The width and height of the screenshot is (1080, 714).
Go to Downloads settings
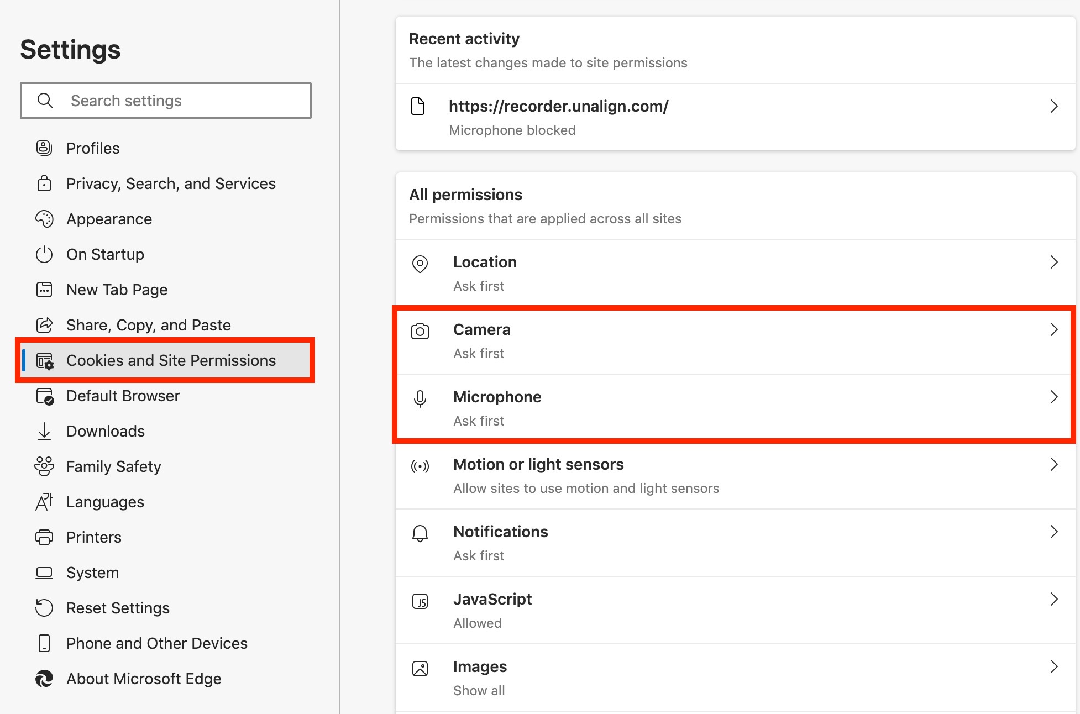point(166,431)
